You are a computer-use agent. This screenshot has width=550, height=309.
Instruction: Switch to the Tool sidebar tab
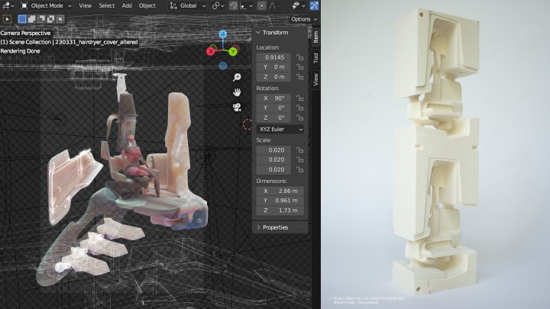(x=315, y=58)
